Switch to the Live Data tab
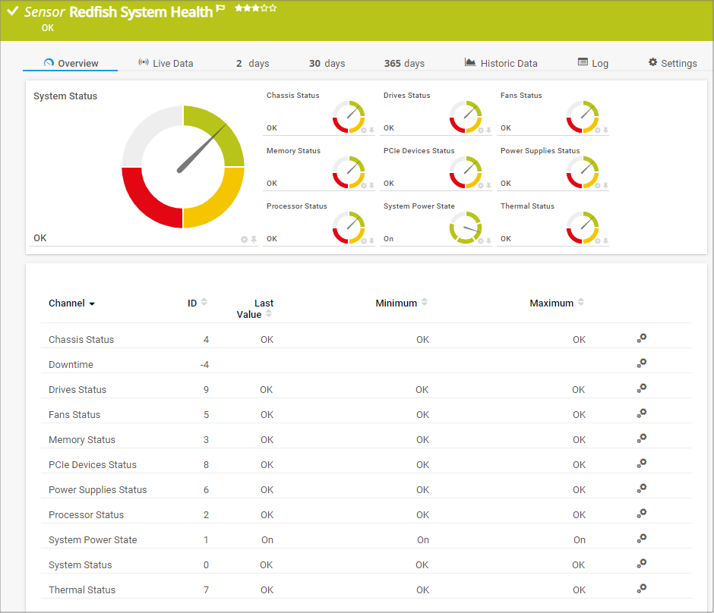Screen dimensions: 714x613 point(166,63)
